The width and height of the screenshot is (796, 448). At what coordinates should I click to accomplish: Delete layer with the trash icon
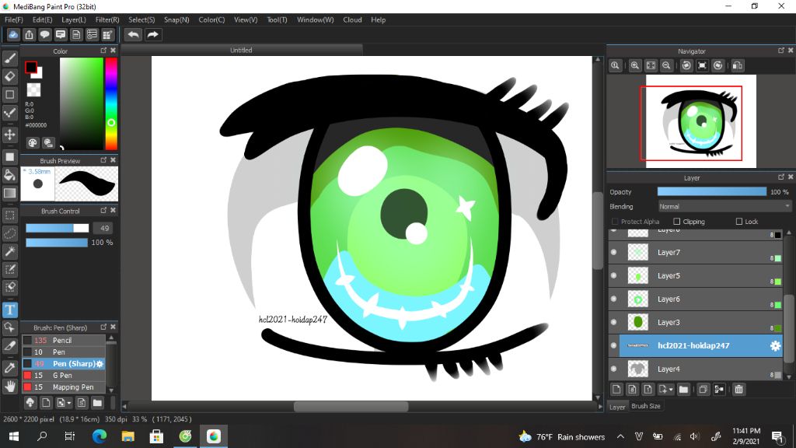(738, 389)
